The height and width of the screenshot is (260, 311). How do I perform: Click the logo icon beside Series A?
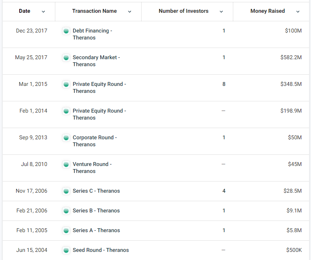66,231
